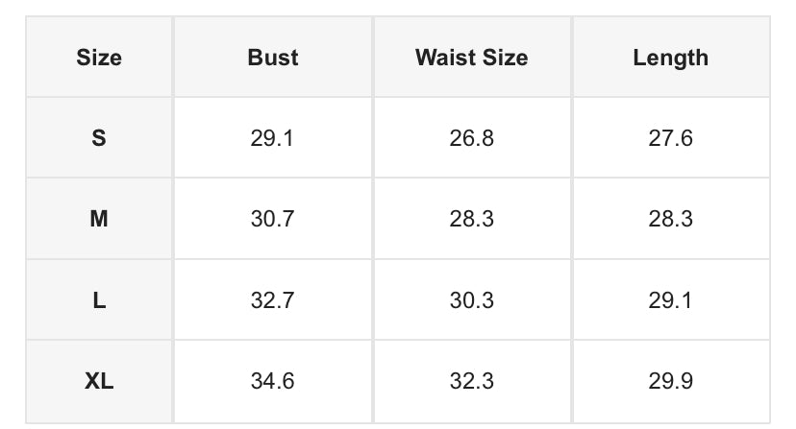
Task: Select the M size row label
Action: 99,219
